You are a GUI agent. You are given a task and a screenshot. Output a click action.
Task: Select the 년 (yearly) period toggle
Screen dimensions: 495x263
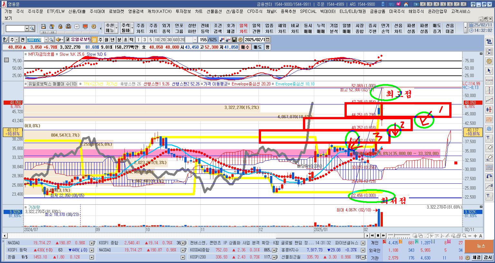(x=112, y=40)
